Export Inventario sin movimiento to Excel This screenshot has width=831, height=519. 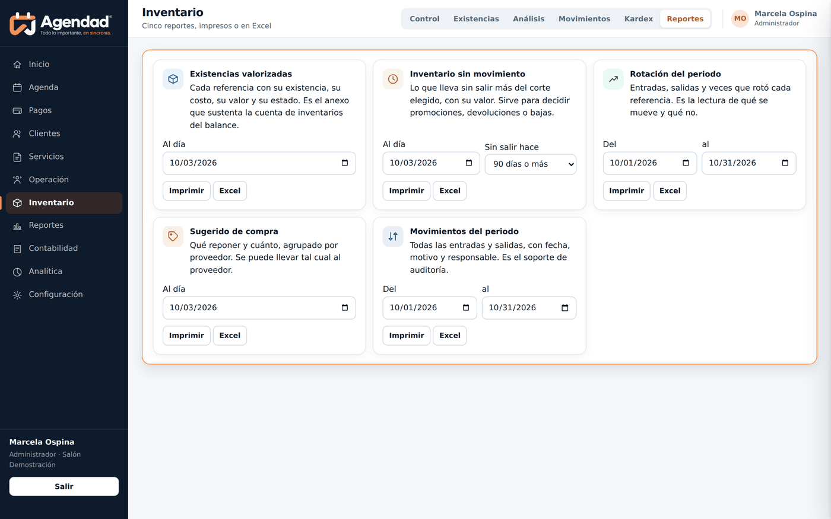click(x=449, y=191)
